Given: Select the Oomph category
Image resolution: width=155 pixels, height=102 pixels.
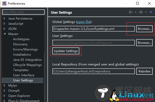Looking at the screenshot, I should coord(14,91).
